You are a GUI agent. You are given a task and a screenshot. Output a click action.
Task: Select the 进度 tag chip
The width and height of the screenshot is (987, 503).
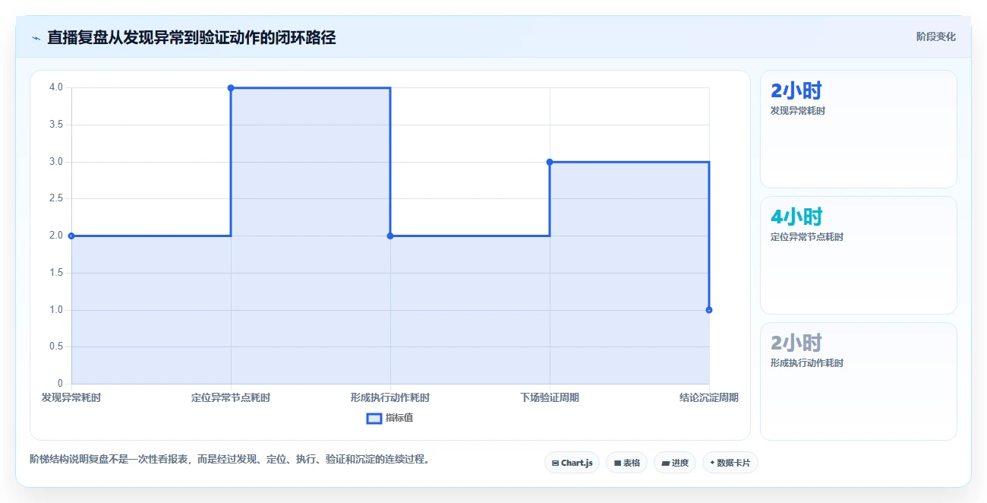pyautogui.click(x=674, y=463)
